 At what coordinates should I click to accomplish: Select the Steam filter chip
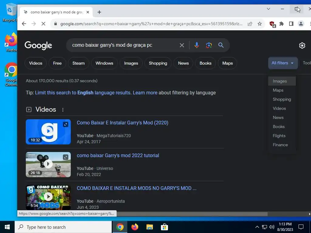click(79, 63)
